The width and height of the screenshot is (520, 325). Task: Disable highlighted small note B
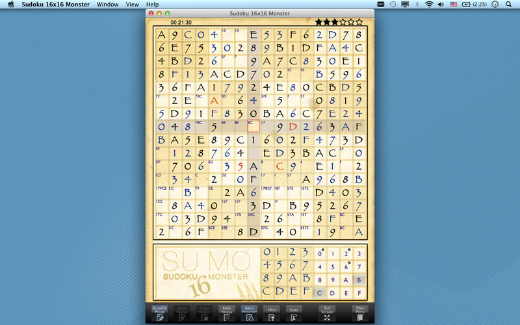point(359,280)
